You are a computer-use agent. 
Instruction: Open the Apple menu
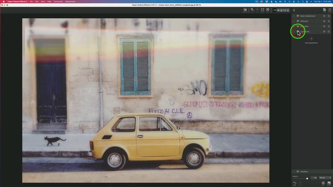point(3,2)
